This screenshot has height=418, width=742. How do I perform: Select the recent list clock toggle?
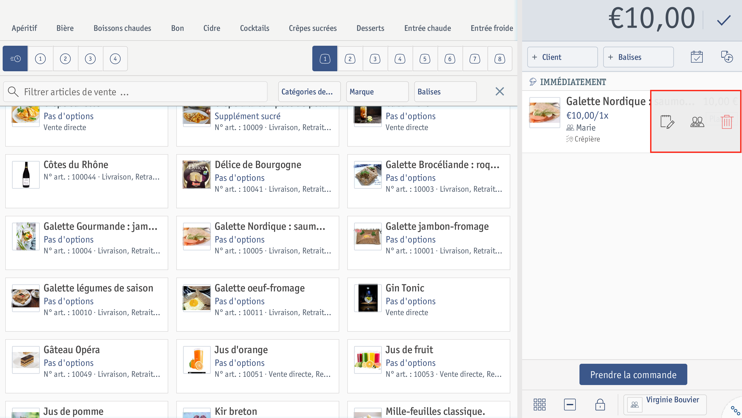[15, 58]
